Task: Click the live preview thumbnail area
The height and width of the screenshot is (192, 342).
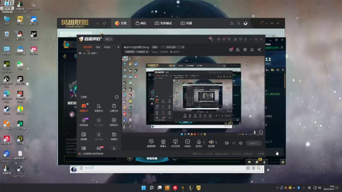Action: coord(193,94)
